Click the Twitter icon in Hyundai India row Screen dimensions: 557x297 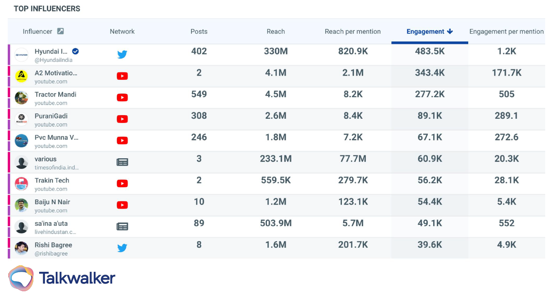coord(122,54)
